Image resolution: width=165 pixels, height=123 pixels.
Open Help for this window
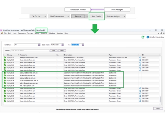coord(155,37)
